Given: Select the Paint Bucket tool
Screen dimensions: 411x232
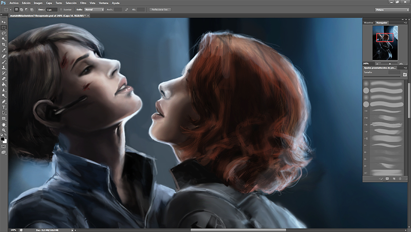Looking at the screenshot, I should pyautogui.click(x=4, y=85).
